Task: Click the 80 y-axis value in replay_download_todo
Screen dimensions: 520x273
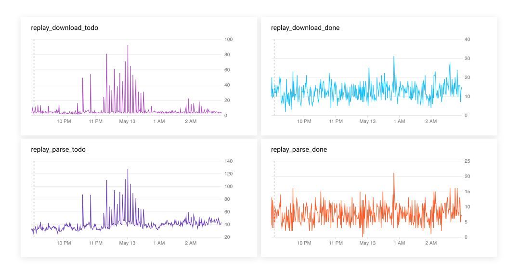Action: tap(227, 55)
